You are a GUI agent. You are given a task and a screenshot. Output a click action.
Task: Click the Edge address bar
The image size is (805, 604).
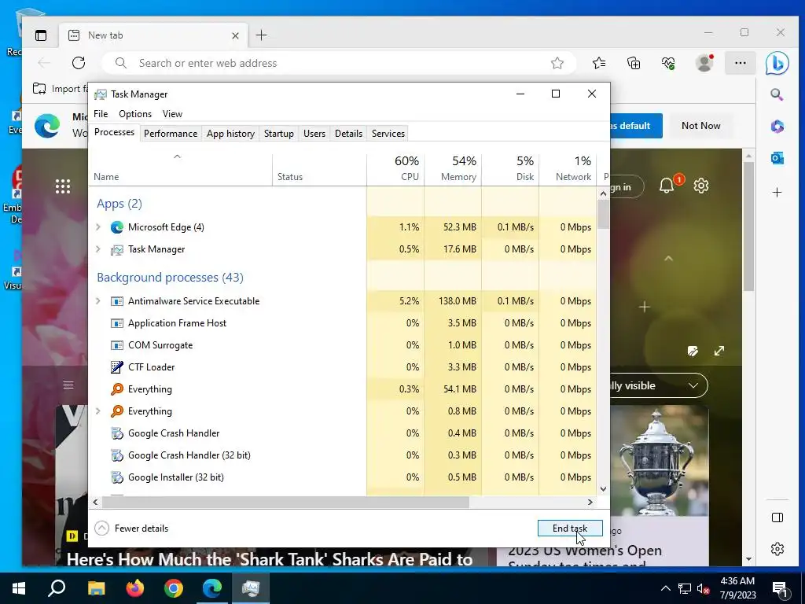[339, 63]
